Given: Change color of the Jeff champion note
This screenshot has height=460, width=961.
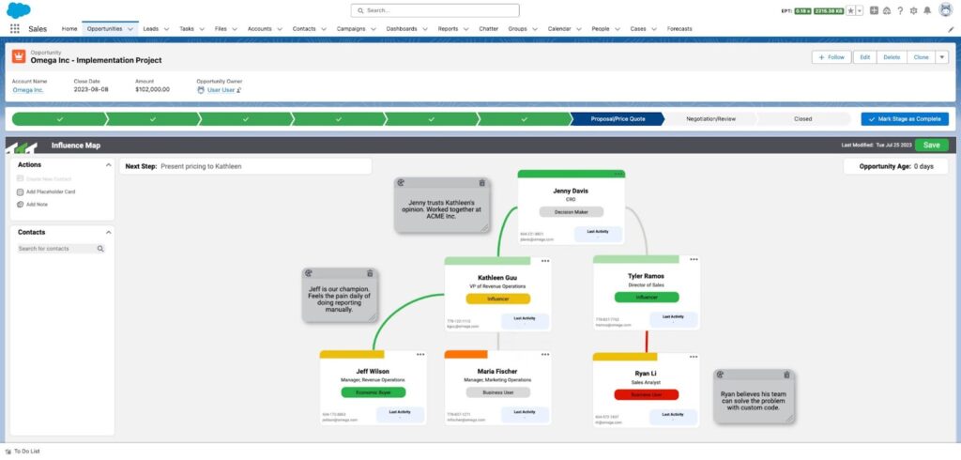Looking at the screenshot, I should tap(308, 273).
